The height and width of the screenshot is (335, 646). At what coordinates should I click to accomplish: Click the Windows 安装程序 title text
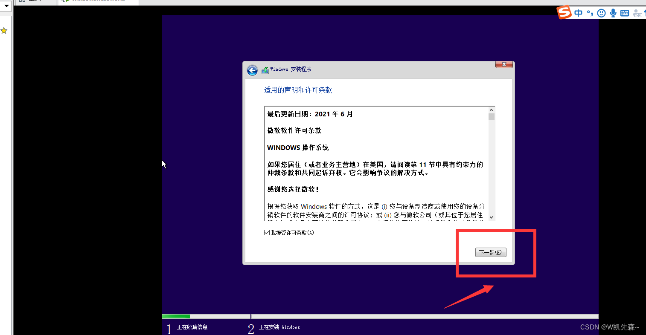291,69
